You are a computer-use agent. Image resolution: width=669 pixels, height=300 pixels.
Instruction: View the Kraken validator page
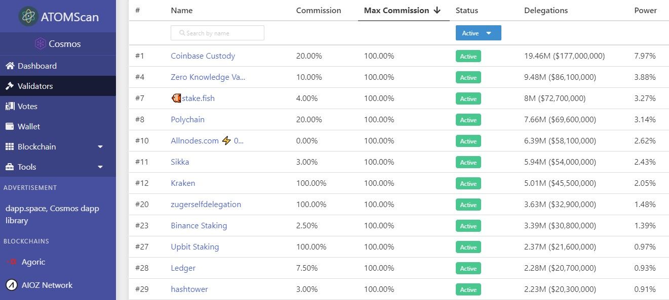(x=183, y=183)
